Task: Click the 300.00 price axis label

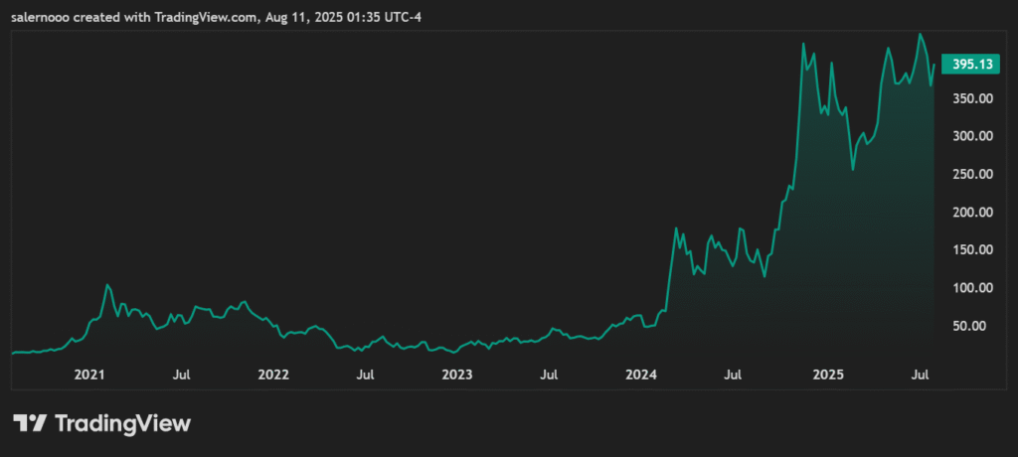Action: (969, 136)
